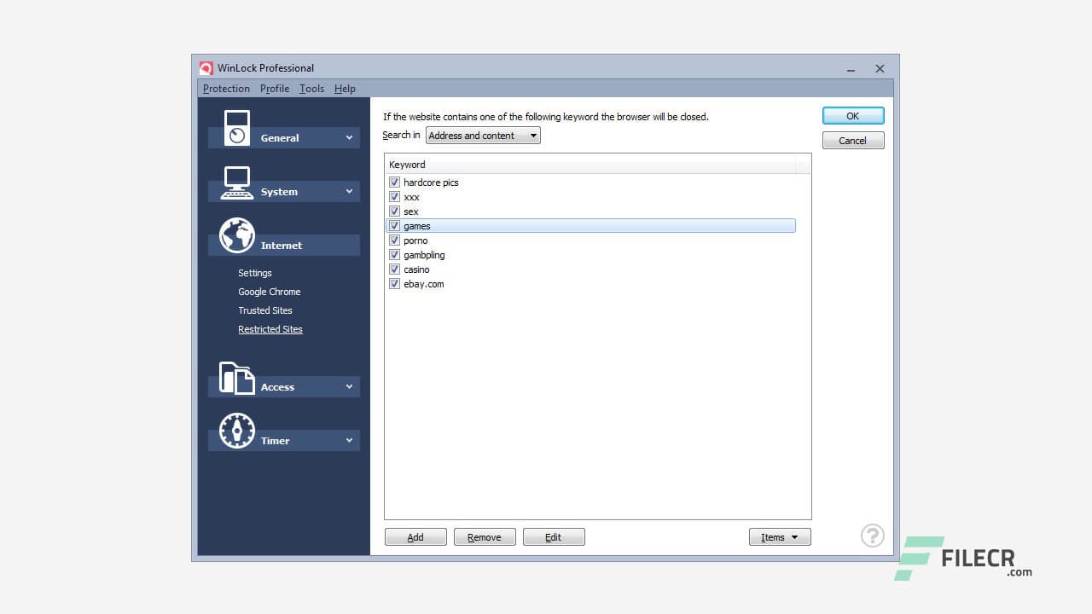Click the Remove keyword button
This screenshot has width=1092, height=614.
(x=485, y=537)
